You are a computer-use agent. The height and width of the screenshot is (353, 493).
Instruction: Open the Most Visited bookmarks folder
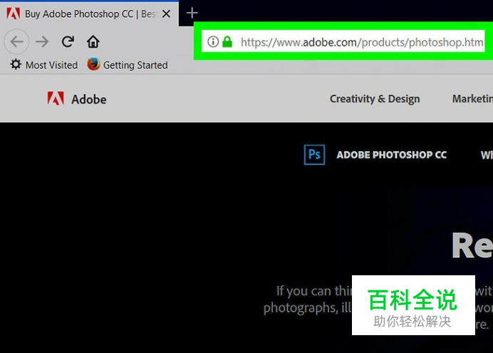click(43, 65)
